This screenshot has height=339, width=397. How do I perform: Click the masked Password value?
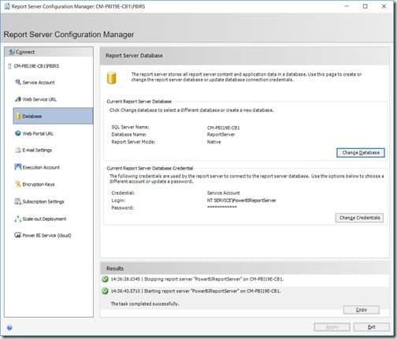[x=222, y=207]
